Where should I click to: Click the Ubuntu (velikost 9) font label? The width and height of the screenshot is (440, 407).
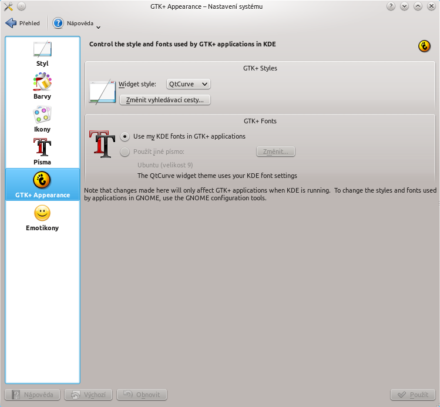[x=165, y=165]
